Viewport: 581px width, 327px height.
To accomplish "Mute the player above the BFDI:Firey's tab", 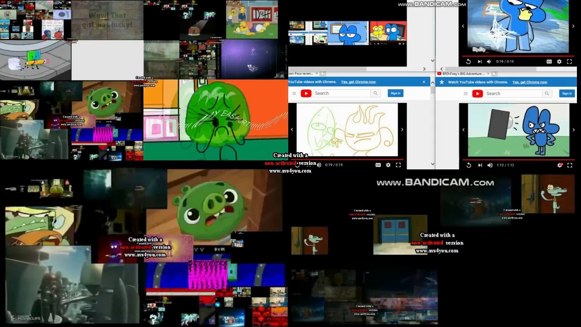I will [489, 61].
